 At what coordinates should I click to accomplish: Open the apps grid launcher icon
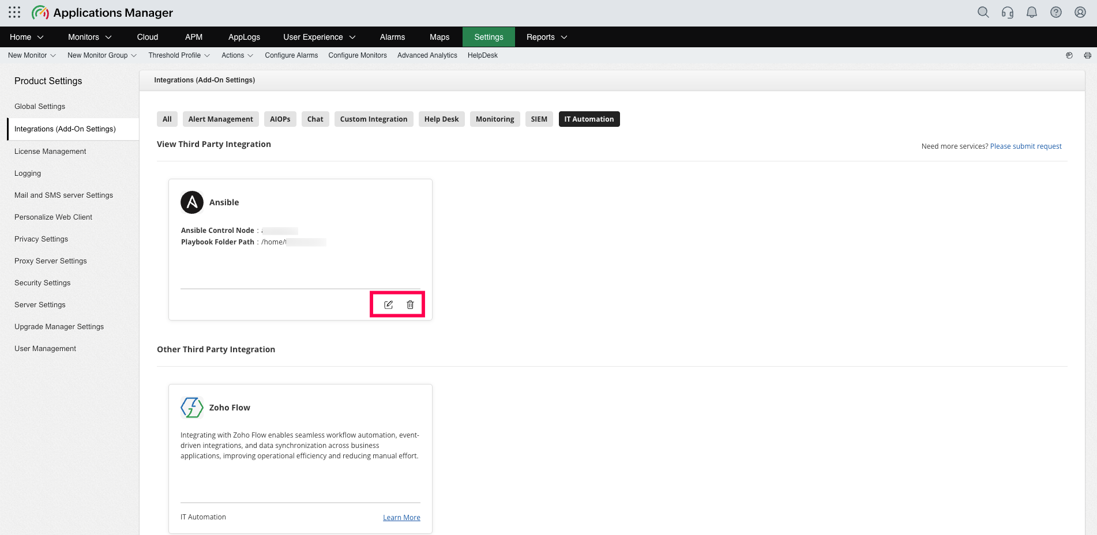pyautogui.click(x=14, y=12)
